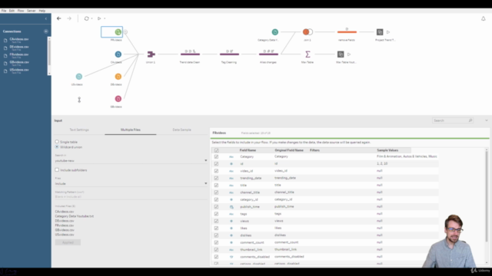Viewport: 492px width, 276px height.
Task: Open the Flow menu
Action: coord(21,11)
